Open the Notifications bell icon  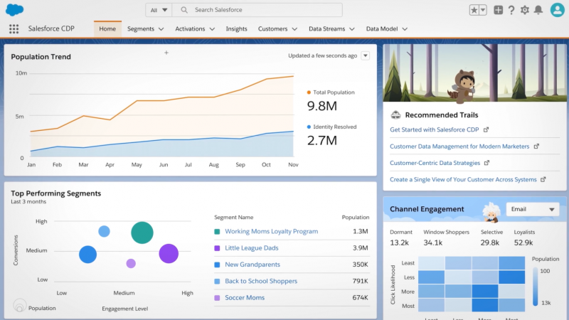pyautogui.click(x=538, y=10)
